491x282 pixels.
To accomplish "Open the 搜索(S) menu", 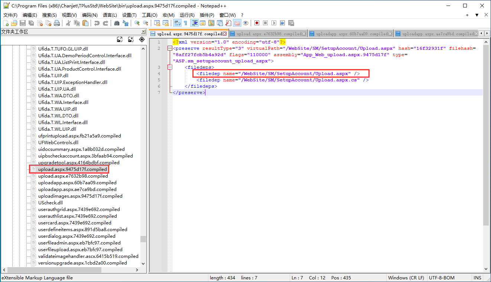I will point(49,15).
